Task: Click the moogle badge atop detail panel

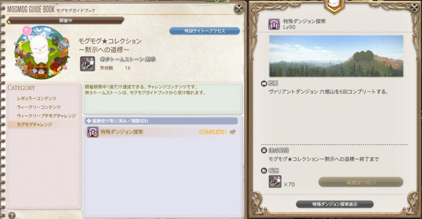Action: click(x=334, y=6)
